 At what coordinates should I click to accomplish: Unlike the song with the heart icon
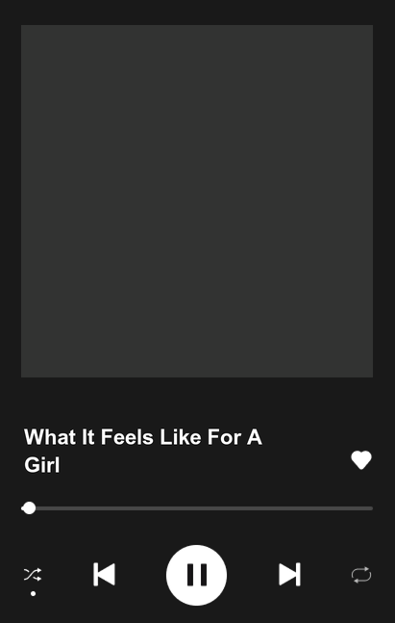pos(361,460)
